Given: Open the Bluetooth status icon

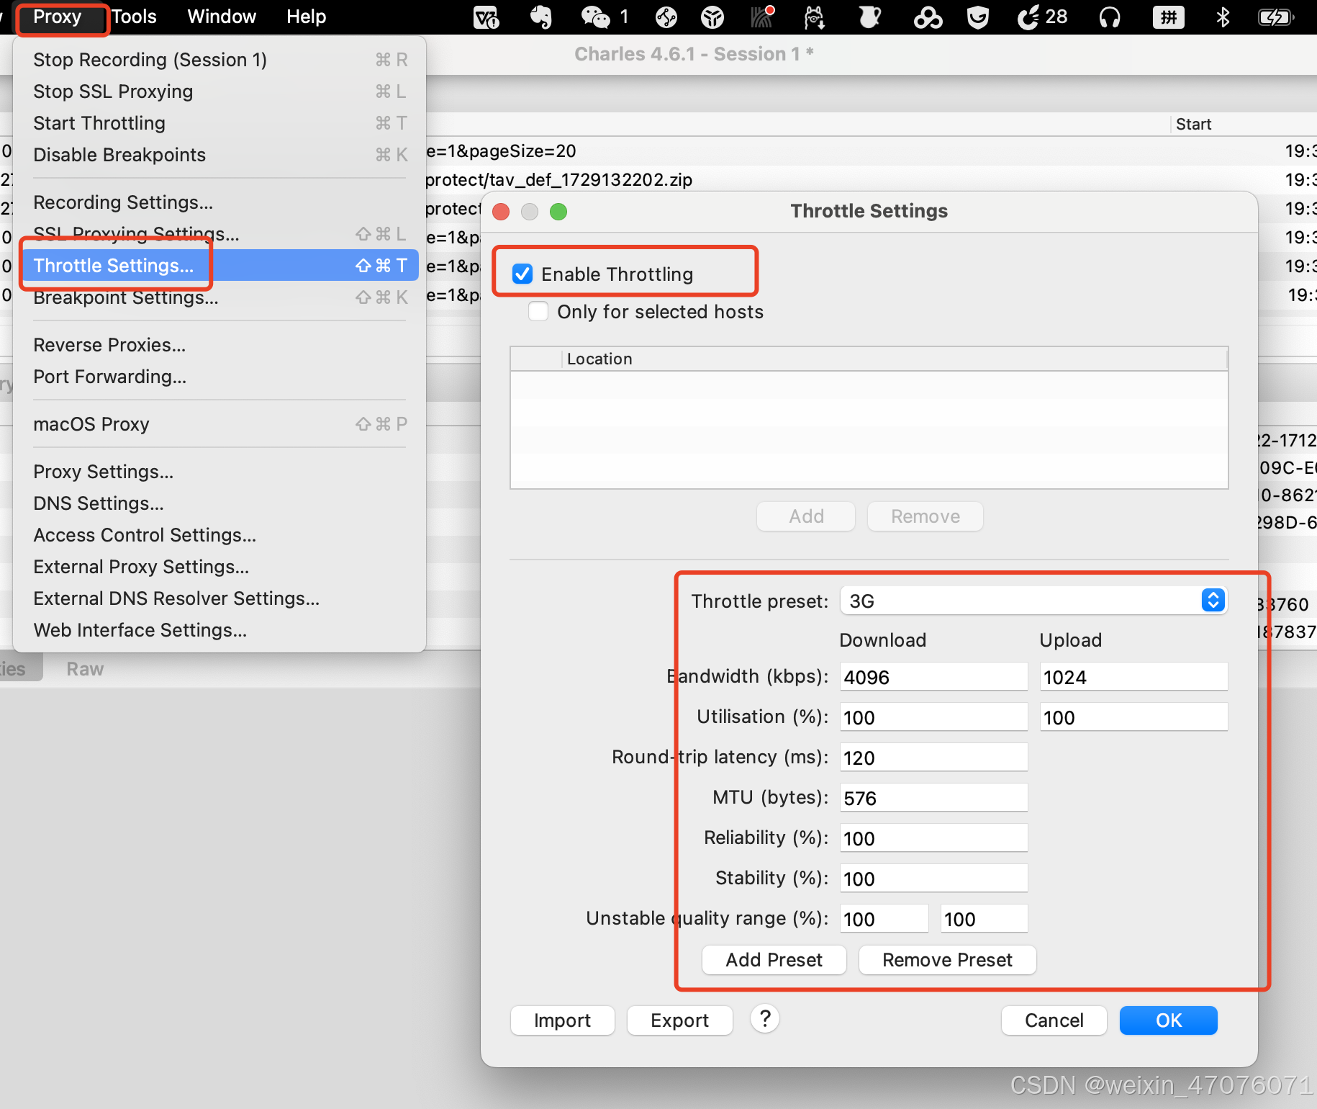Looking at the screenshot, I should 1223,17.
